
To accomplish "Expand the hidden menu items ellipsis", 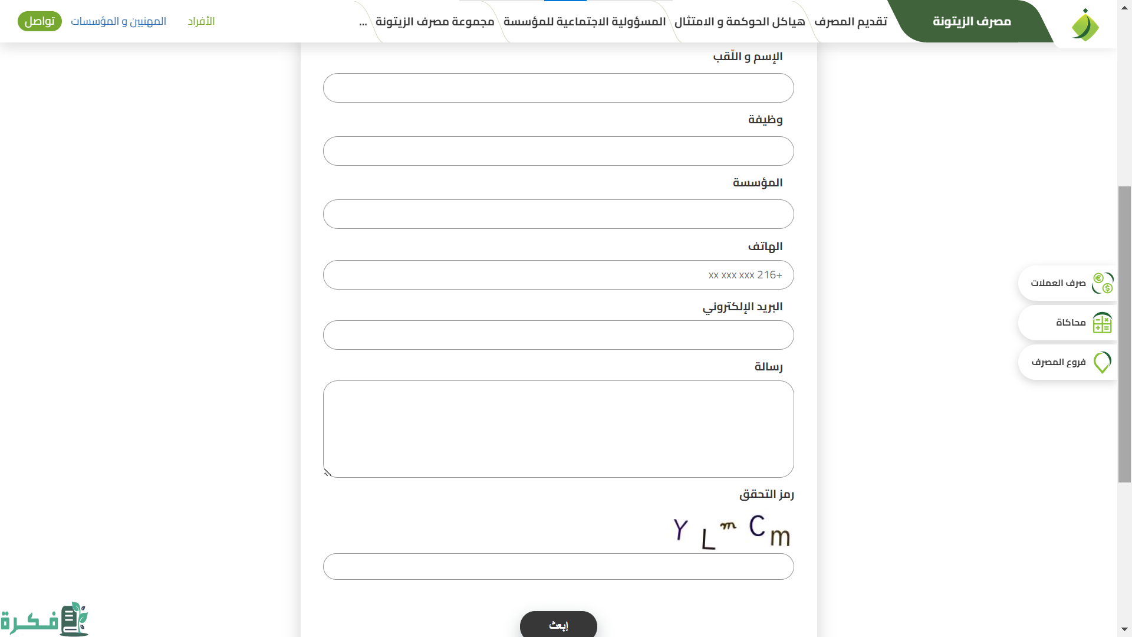I will click(363, 22).
